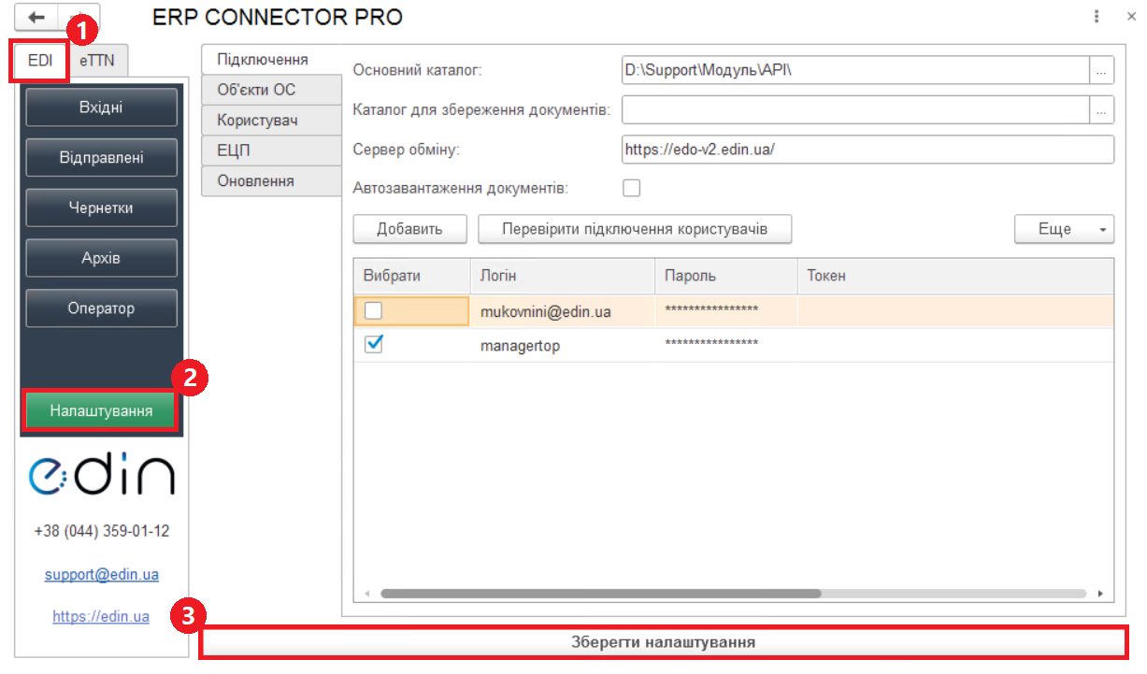Click the horizontal scrollbar thumb in table
Screen dimensions: 1147x674
(x=600, y=594)
